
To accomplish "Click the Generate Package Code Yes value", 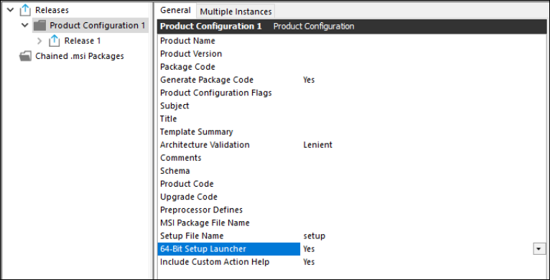I will tap(309, 80).
